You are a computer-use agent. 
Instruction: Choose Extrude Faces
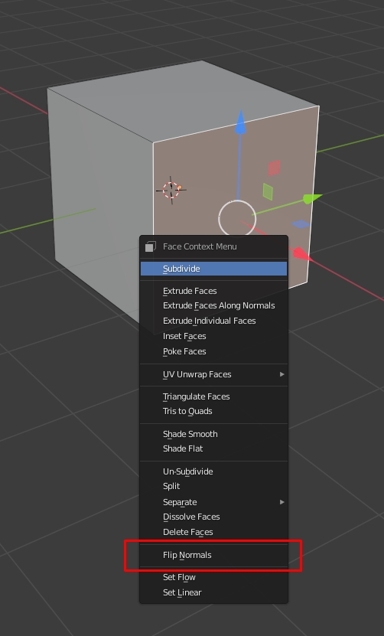click(213, 291)
